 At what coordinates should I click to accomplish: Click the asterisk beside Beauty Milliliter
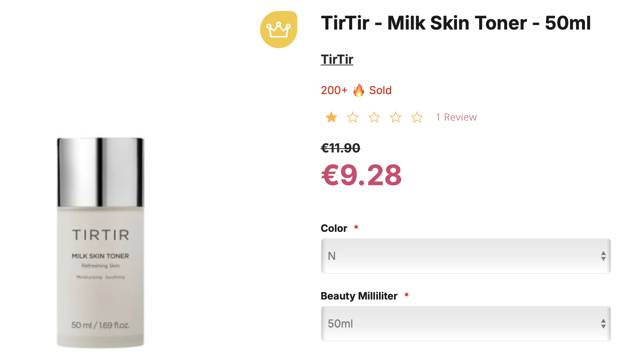point(407,295)
